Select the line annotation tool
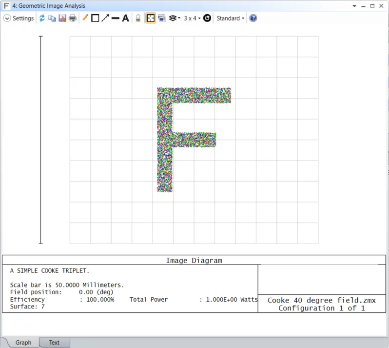Viewport: 389px width, 348px height. click(x=116, y=18)
